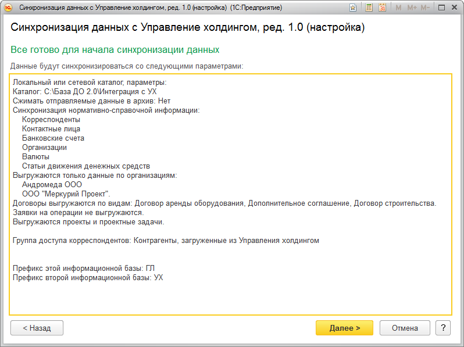464x347 pixels.
Task: Open the calculator icon in title bar
Action: click(369, 8)
